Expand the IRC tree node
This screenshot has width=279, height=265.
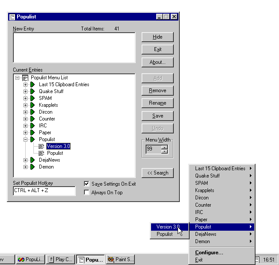tap(25, 126)
